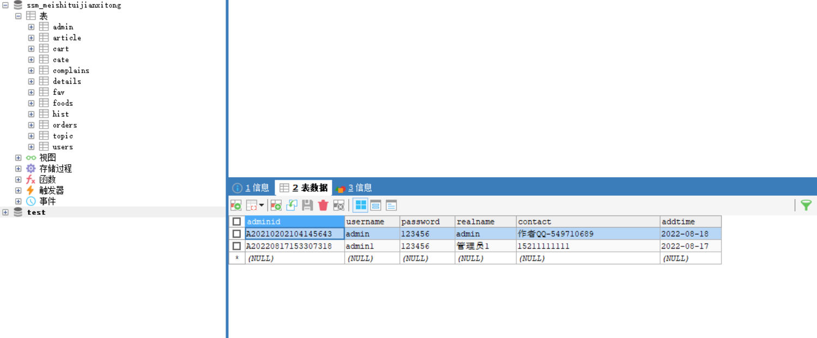Select the details table label in tree
This screenshot has width=817, height=338.
(67, 81)
